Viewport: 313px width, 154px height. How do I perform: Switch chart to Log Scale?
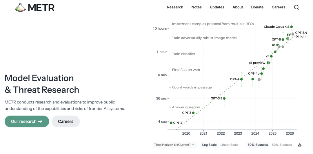point(209,145)
